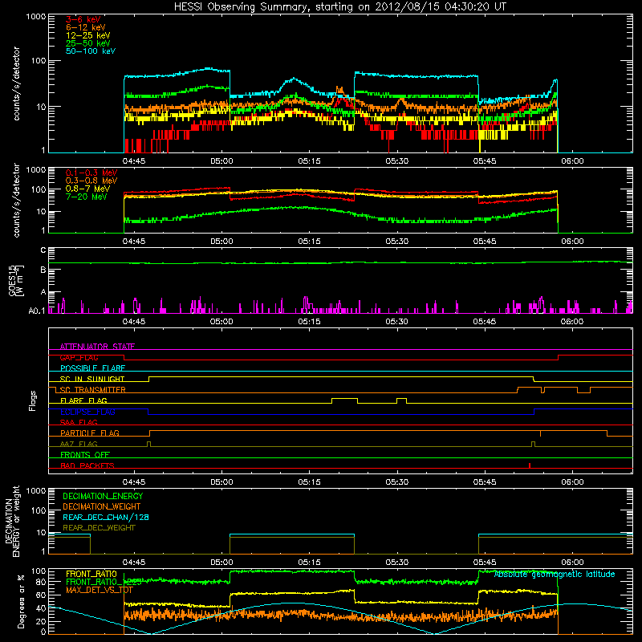Click the REAR_DEC_WEIGHT legend label

[99, 528]
